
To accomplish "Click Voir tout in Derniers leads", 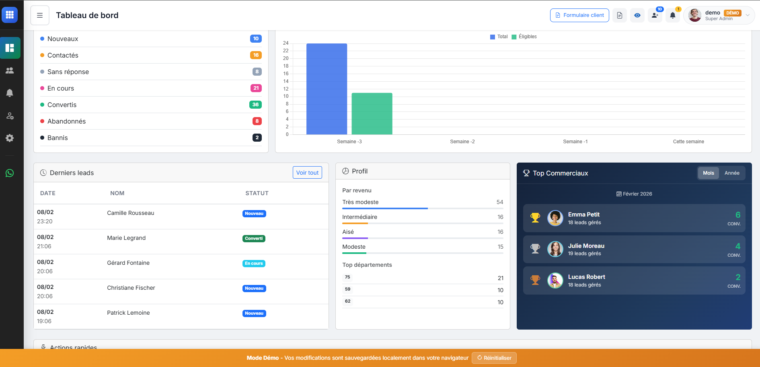I will point(307,172).
